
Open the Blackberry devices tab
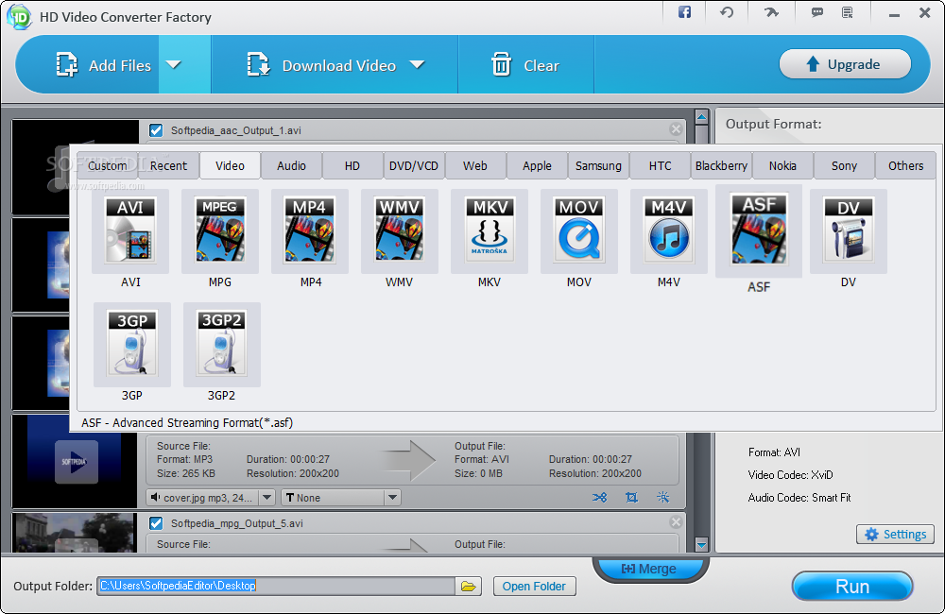(x=721, y=165)
